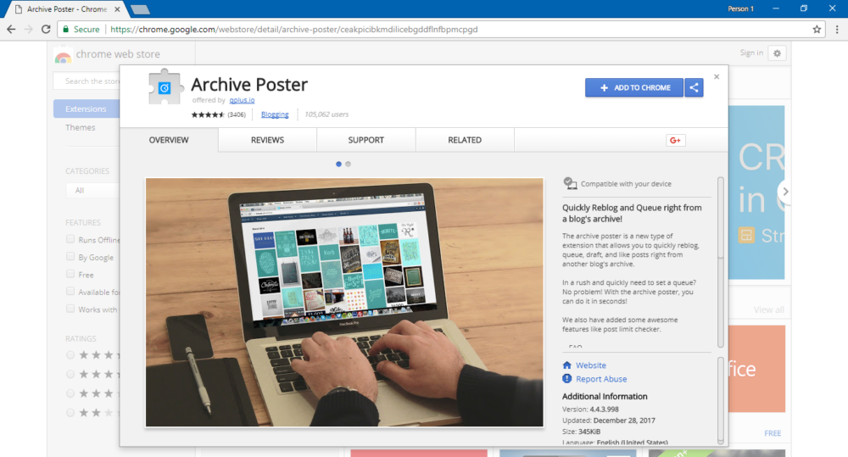The image size is (848, 457).
Task: Click the description panel scrollbar
Action: (x=720, y=262)
